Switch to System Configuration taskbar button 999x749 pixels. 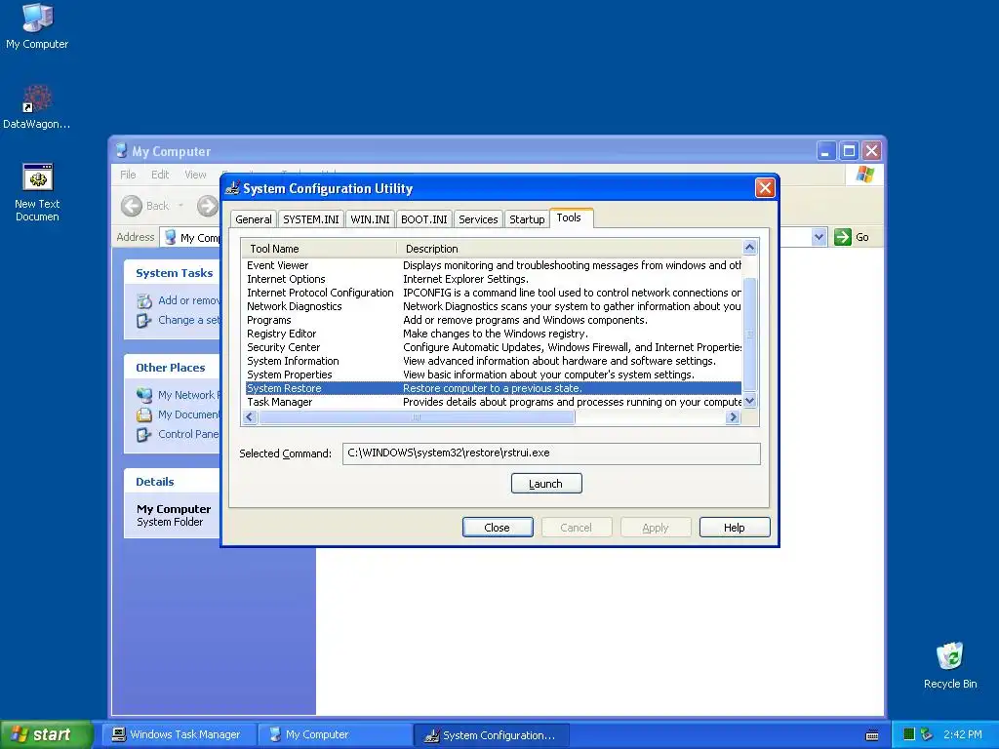[x=492, y=734]
